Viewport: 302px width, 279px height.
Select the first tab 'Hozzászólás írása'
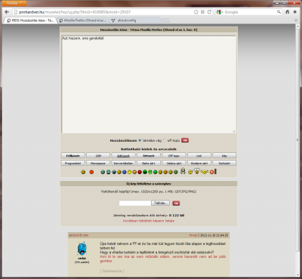tap(30, 20)
